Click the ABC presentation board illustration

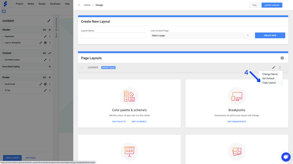129,151
